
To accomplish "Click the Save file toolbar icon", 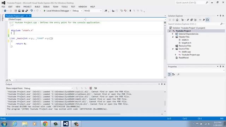I will point(23,11).
